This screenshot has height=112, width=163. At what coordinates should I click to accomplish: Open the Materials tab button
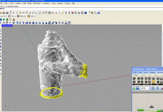click(x=22, y=16)
